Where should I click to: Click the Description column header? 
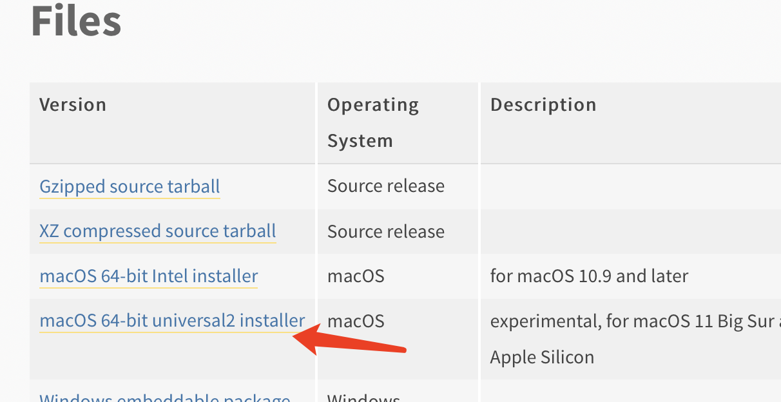click(x=543, y=104)
